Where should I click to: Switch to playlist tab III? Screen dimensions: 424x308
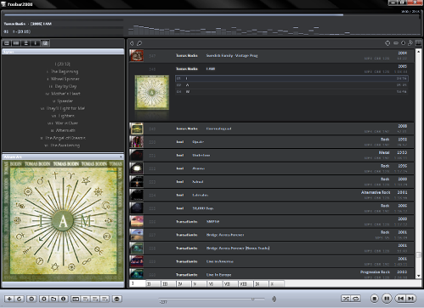168,283
